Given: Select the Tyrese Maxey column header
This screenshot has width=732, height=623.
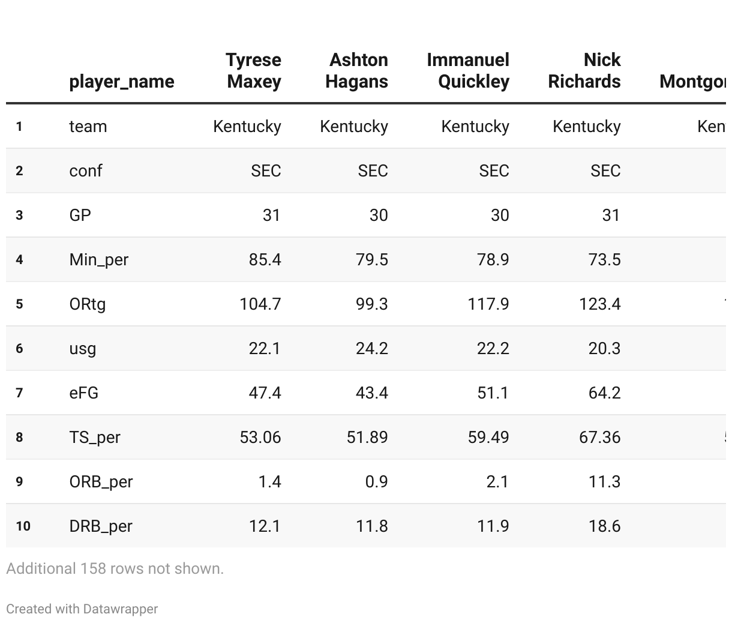Looking at the screenshot, I should coord(253,71).
